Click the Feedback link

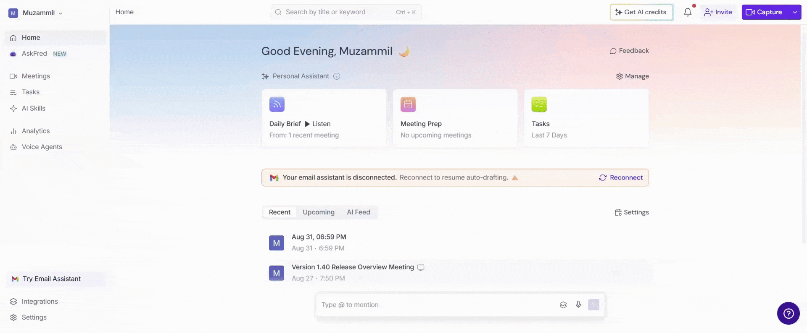(629, 51)
